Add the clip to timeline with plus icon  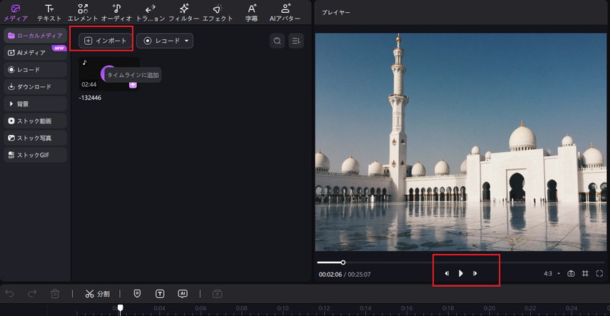pyautogui.click(x=133, y=84)
